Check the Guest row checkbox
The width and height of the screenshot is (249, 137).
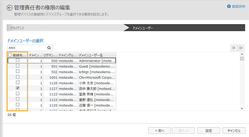click(18, 66)
